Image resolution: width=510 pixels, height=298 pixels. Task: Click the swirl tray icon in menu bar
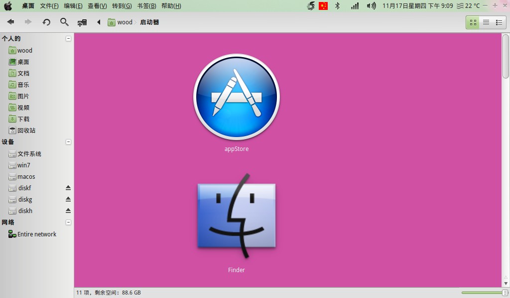311,6
